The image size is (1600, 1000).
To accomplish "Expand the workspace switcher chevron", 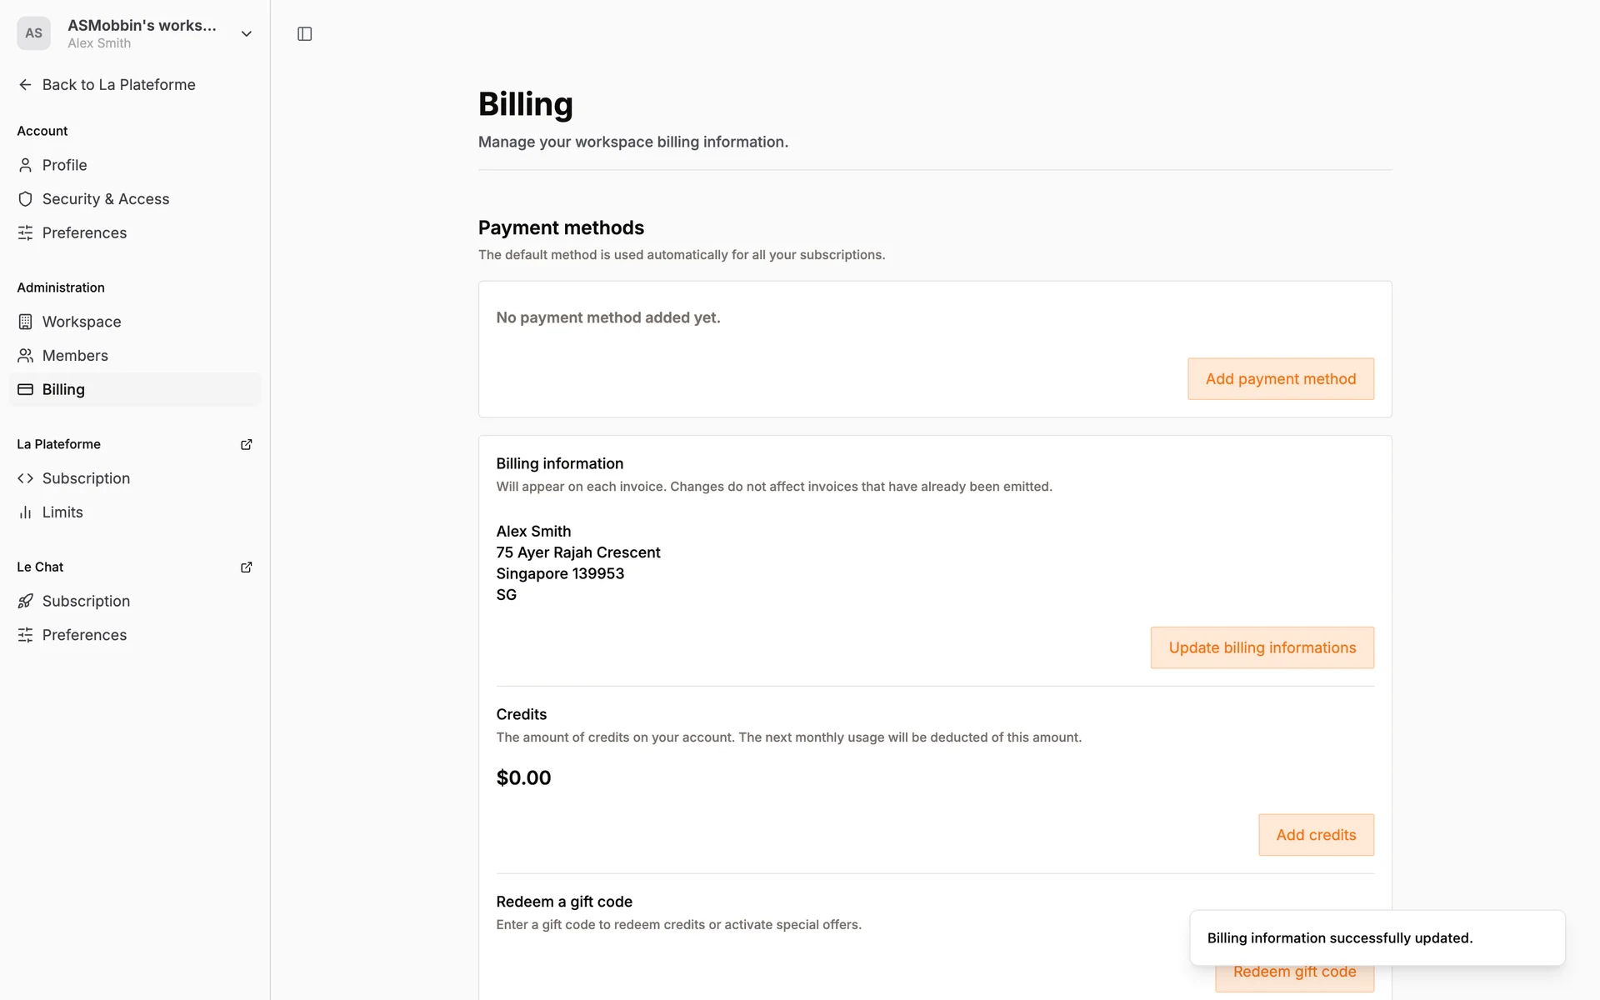I will click(x=246, y=34).
